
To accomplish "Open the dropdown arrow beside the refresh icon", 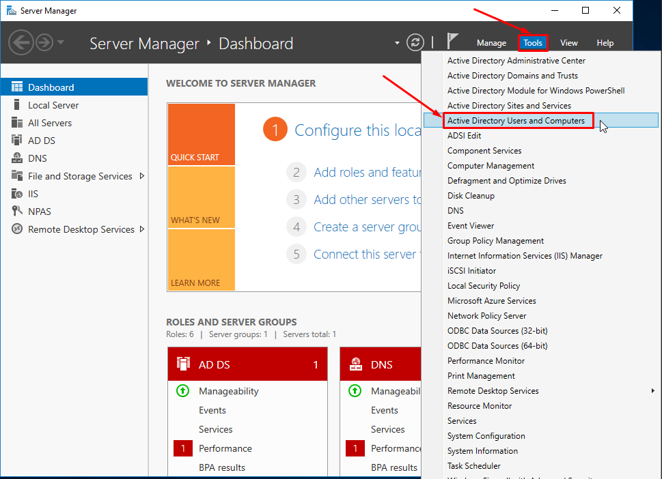I will coord(397,43).
